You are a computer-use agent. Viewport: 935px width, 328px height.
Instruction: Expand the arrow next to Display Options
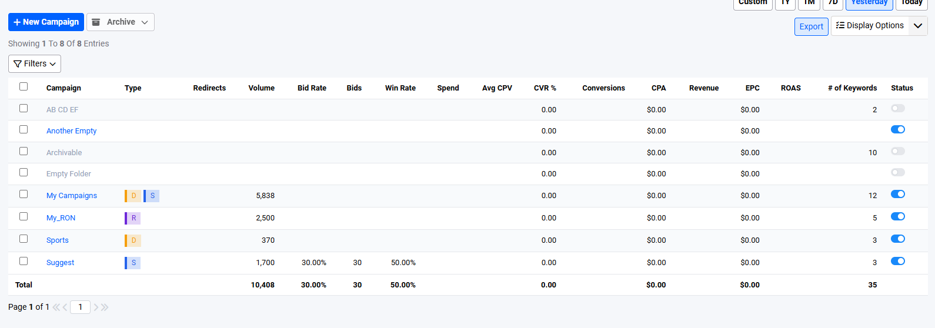pos(917,26)
